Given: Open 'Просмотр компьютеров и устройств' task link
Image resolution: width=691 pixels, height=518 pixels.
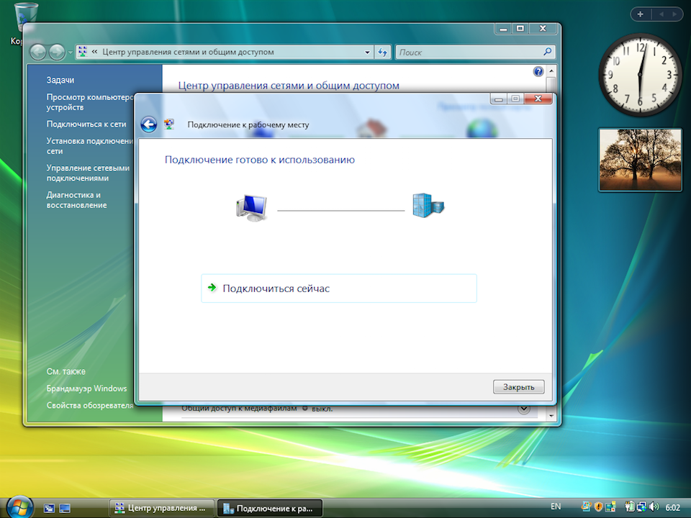Looking at the screenshot, I should [90, 102].
